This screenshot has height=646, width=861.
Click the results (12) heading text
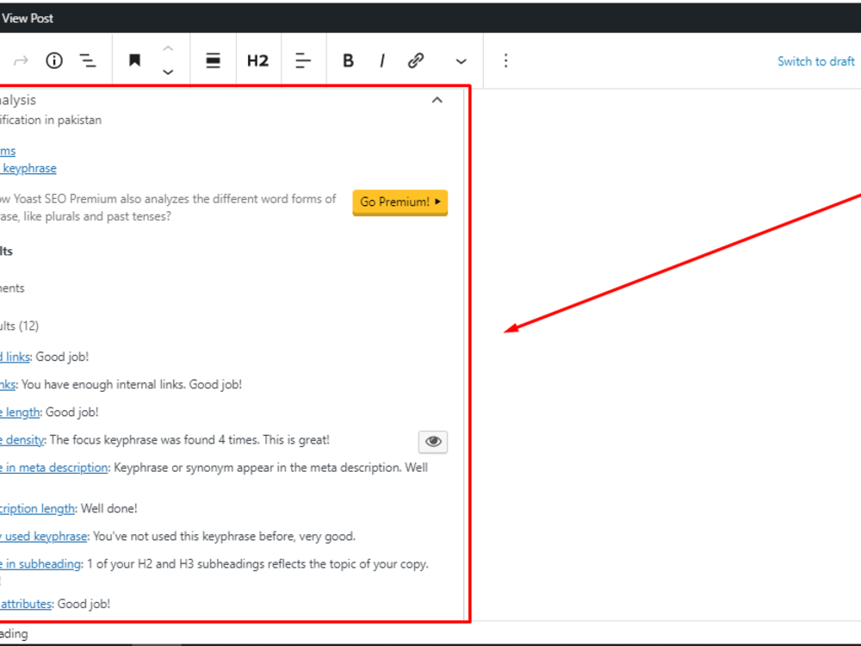[x=19, y=326]
